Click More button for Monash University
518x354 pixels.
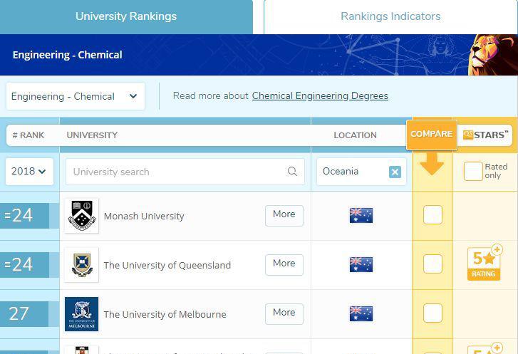coord(284,214)
